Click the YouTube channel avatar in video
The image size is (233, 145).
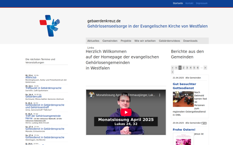(x=91, y=95)
